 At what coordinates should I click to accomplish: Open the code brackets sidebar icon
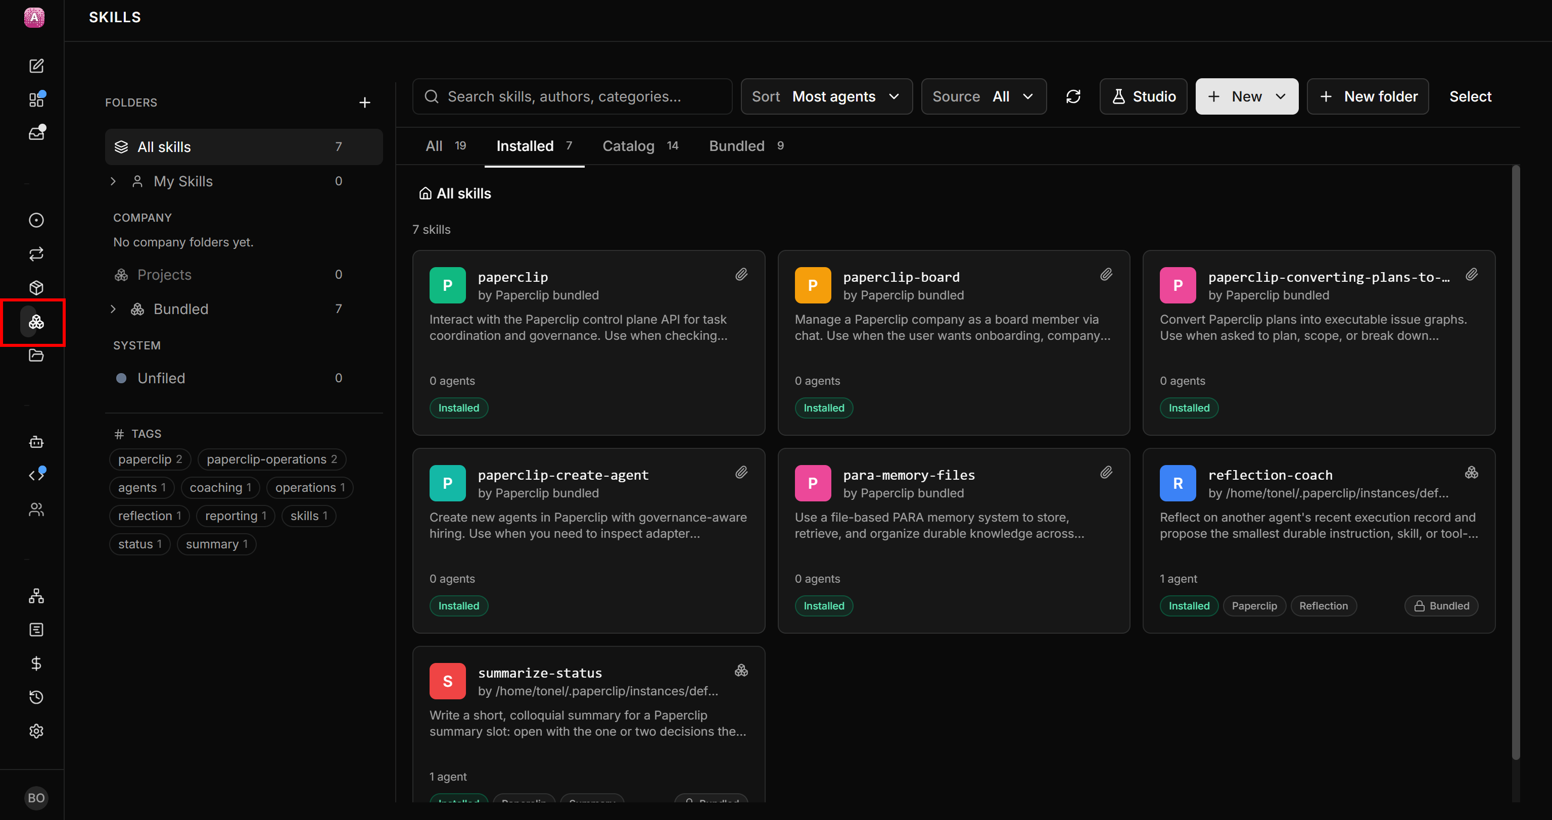click(x=36, y=476)
